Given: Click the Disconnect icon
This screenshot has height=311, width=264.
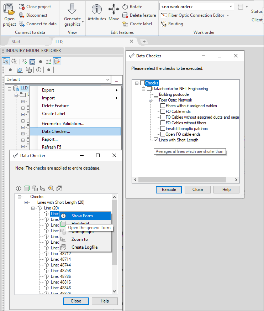Looking at the screenshot, I should [x=22, y=15].
